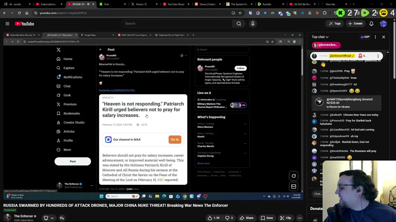Open The Enforcer channel name link
Viewport: 396px width, 222px height.
(24, 216)
